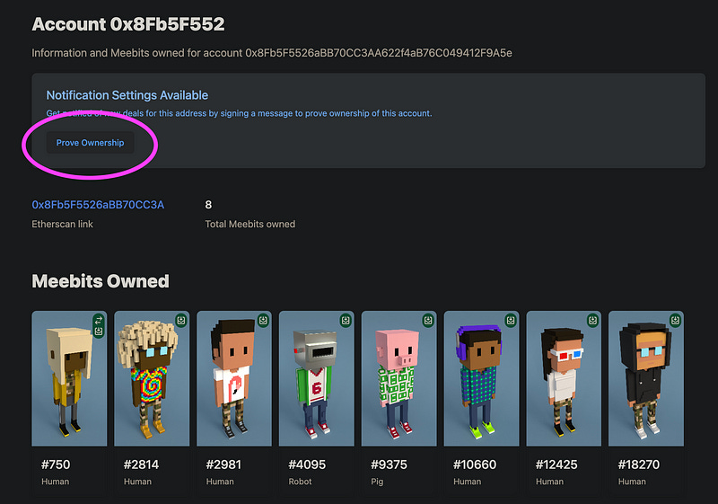Open the Robot Meebit #4095 thumbnail
The height and width of the screenshot is (504, 718).
tap(317, 378)
